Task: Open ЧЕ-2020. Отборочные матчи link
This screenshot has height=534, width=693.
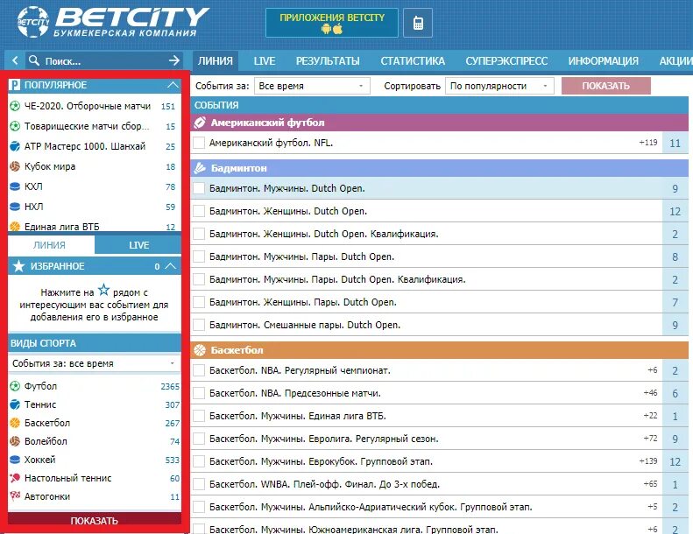Action: (88, 106)
